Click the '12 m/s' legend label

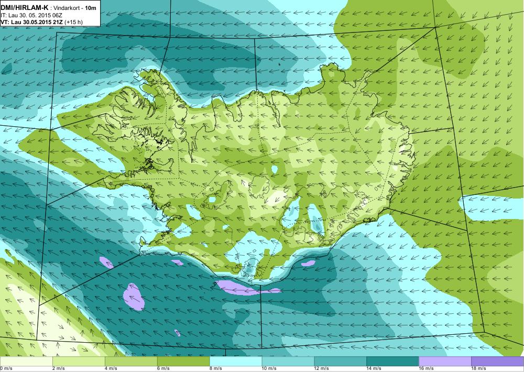pos(322,369)
